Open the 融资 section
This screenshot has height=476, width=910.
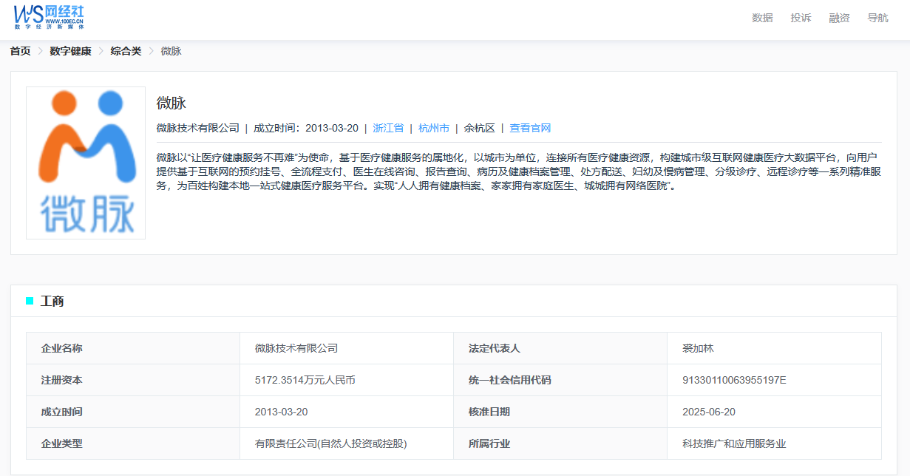click(839, 17)
